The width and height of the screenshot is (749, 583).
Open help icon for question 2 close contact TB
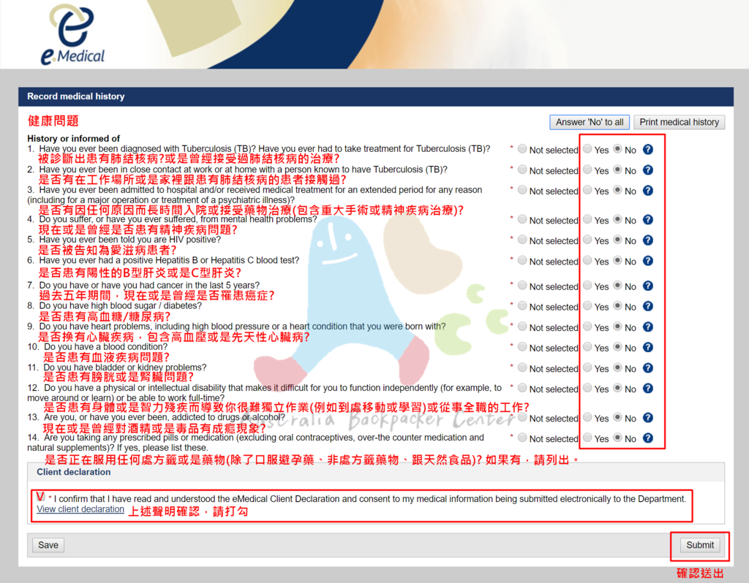(x=648, y=169)
